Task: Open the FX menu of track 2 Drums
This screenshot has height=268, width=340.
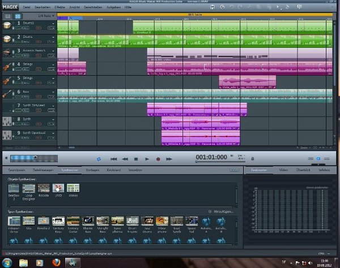Action: [51, 41]
